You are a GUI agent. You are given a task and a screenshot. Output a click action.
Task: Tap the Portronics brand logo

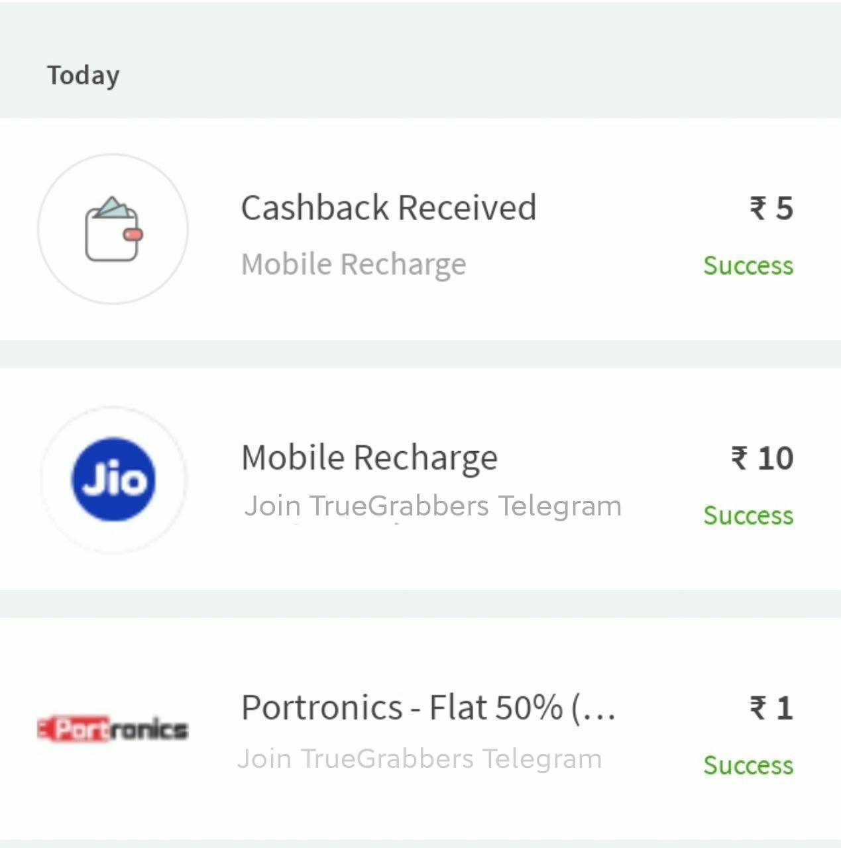113,729
